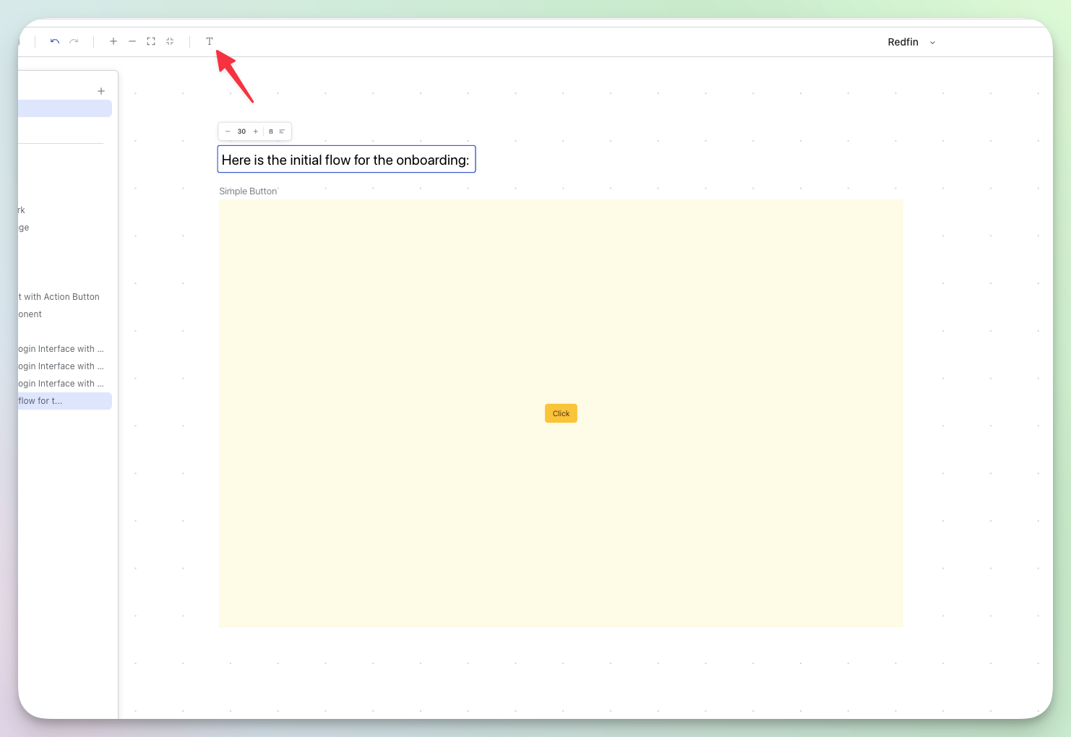Select the 'with Action Button' sidebar entry
Screen dimensions: 1071x737
coord(56,296)
